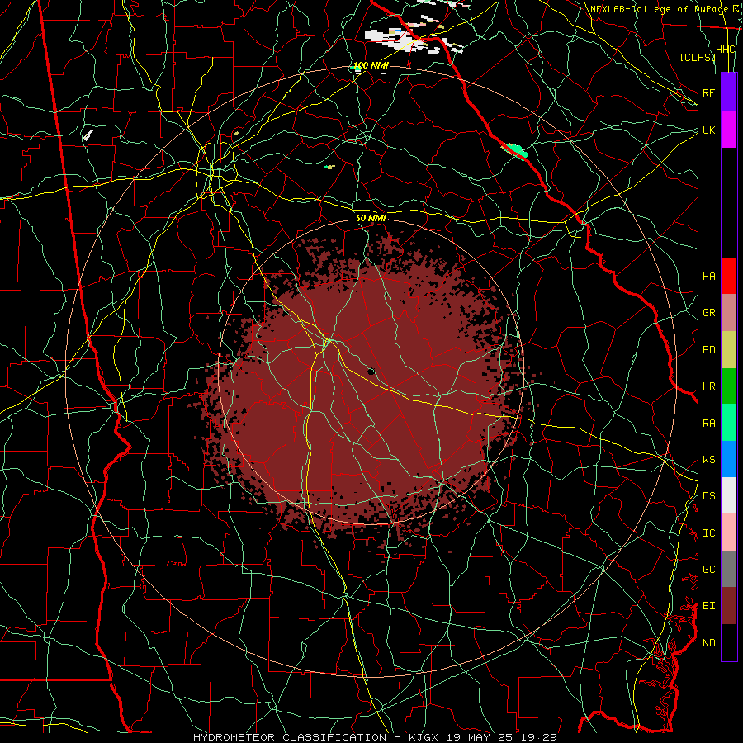Click the WS legend label
Image resolution: width=743 pixels, height=743 pixels.
click(x=709, y=460)
